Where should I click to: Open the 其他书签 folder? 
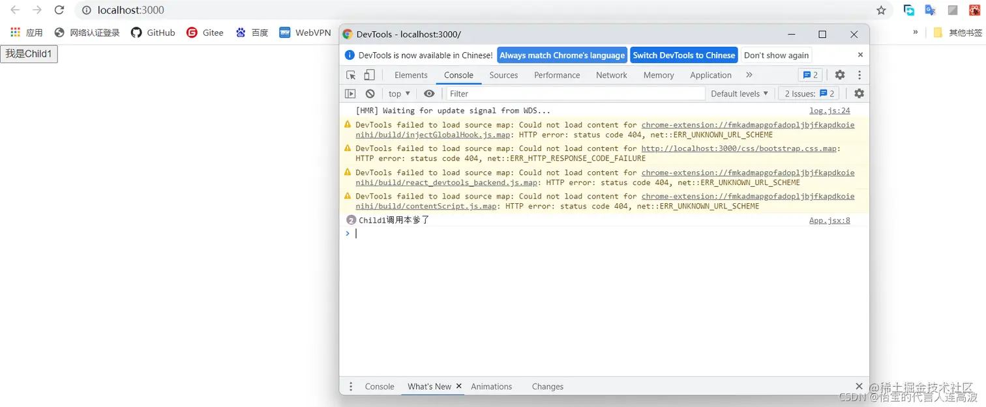tap(957, 33)
